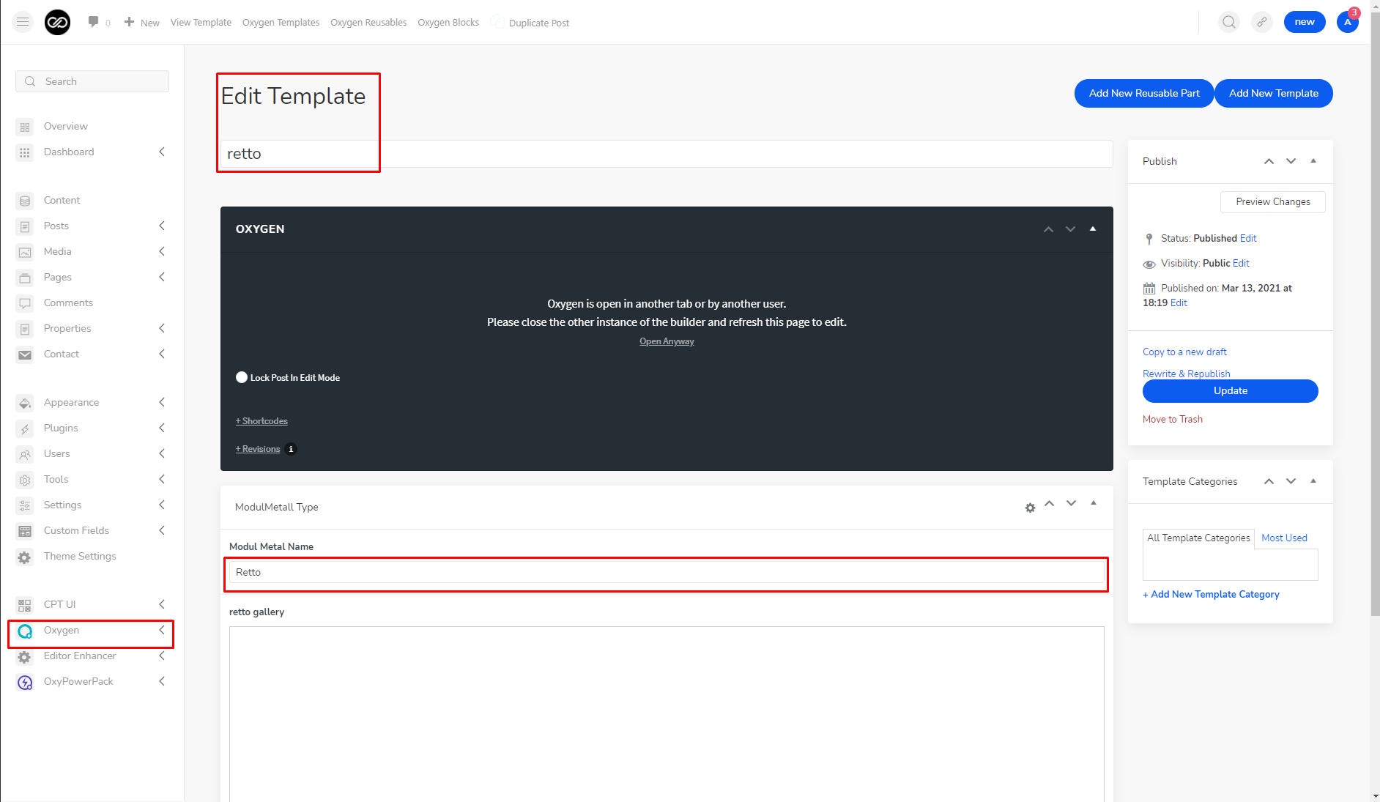Viewport: 1380px width, 802px height.
Task: Switch to Most Used categories tab
Action: coord(1284,538)
